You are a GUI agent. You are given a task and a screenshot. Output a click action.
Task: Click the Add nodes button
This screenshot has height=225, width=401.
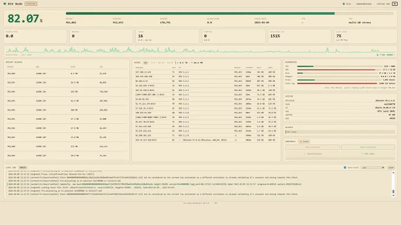pos(368,154)
